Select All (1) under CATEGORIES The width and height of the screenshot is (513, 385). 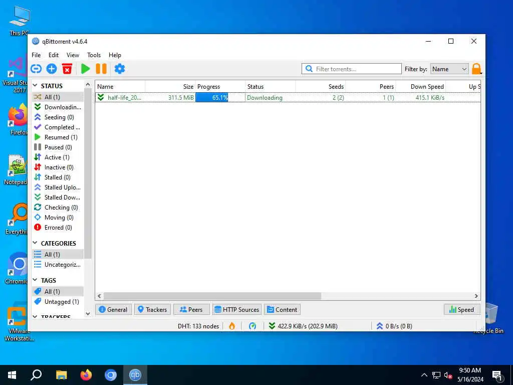pos(58,254)
